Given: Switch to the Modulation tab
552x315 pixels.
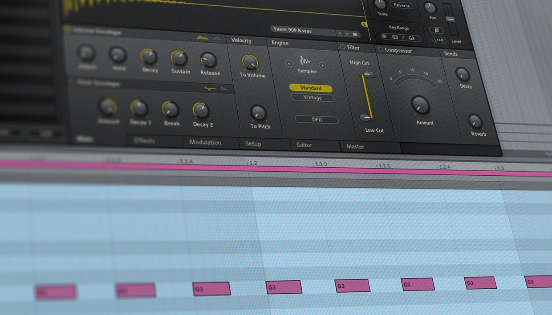Looking at the screenshot, I should (x=205, y=142).
